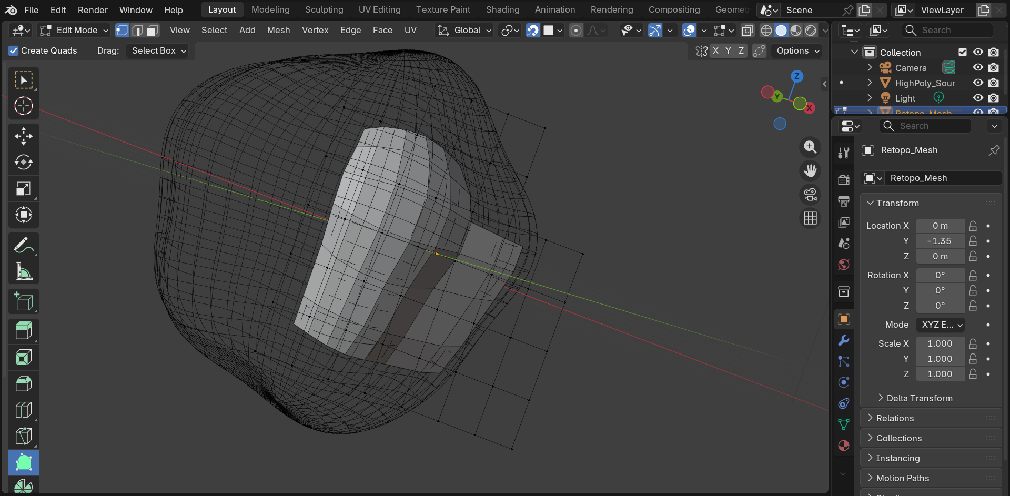Toggle X-ray display button
The height and width of the screenshot is (496, 1010).
[x=747, y=31]
